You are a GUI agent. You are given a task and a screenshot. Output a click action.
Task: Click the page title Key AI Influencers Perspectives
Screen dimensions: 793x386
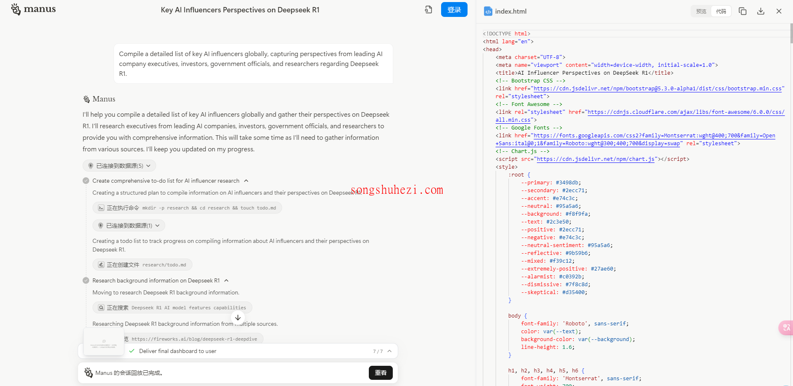tap(240, 10)
